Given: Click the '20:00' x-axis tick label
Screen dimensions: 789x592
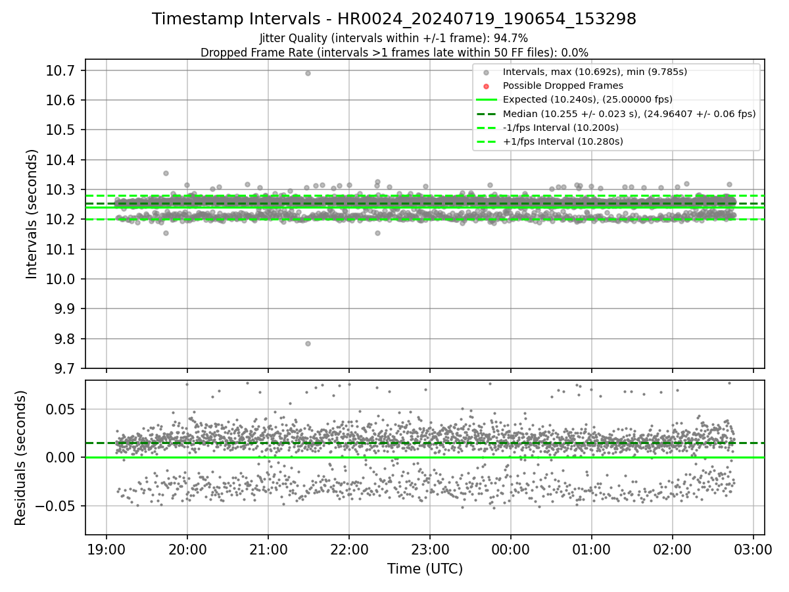Looking at the screenshot, I should (187, 548).
